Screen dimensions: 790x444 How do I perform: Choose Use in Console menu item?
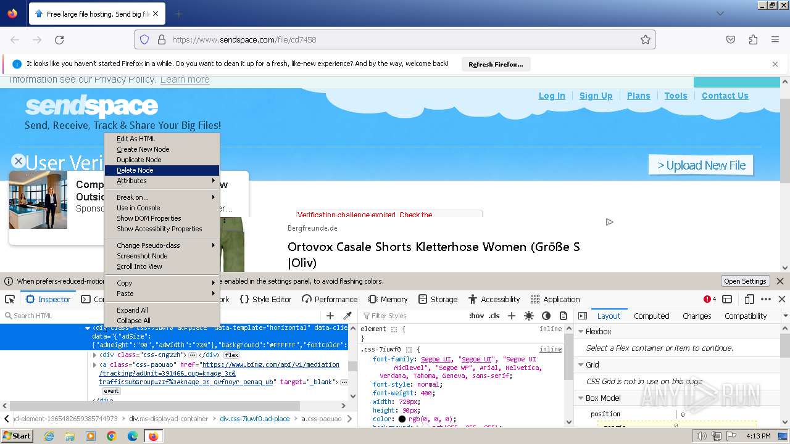(162, 208)
